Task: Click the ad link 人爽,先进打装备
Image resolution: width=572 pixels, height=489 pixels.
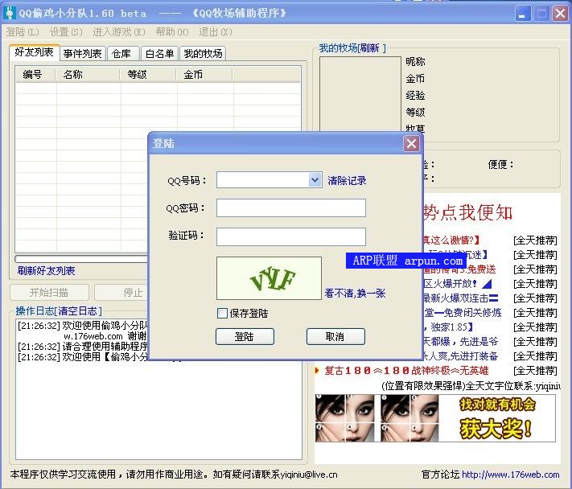Action: click(461, 356)
